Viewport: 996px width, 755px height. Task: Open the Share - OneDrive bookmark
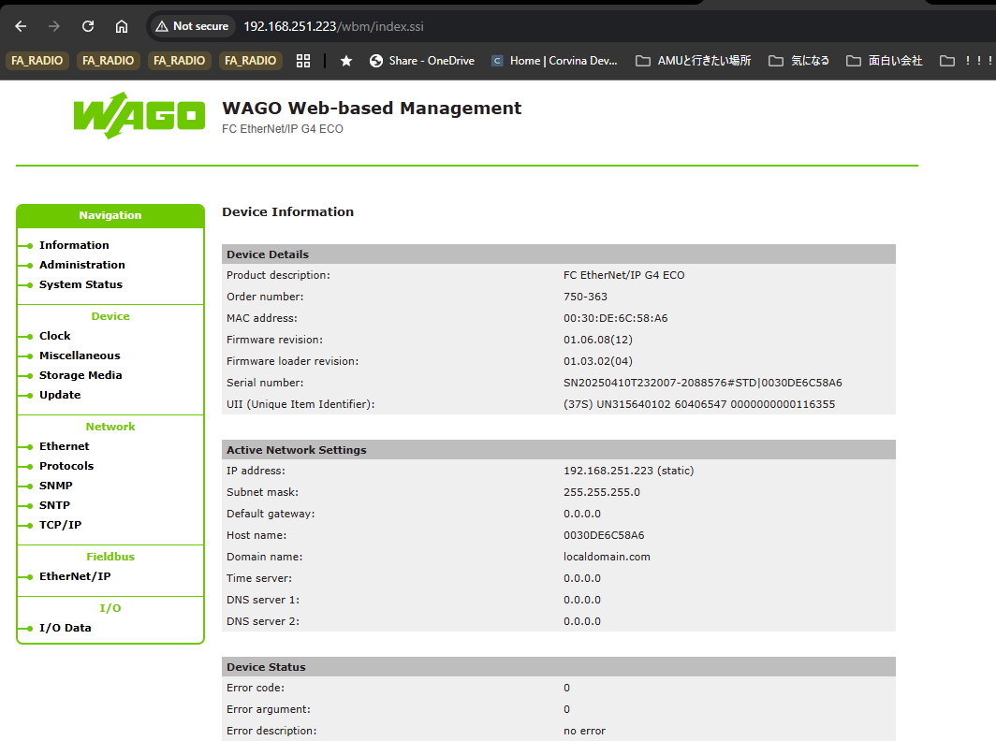tap(422, 61)
